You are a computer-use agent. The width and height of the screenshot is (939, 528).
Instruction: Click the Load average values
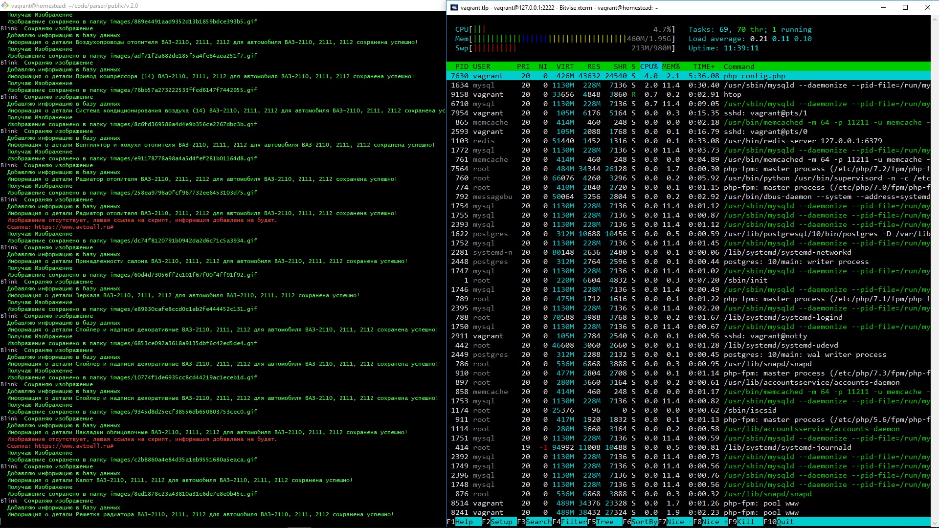(781, 39)
